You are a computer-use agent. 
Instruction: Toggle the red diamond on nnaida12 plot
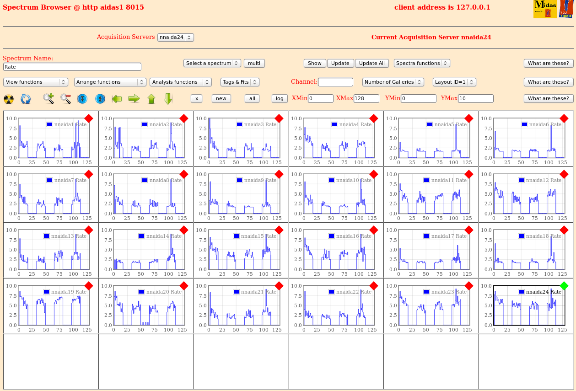[564, 174]
